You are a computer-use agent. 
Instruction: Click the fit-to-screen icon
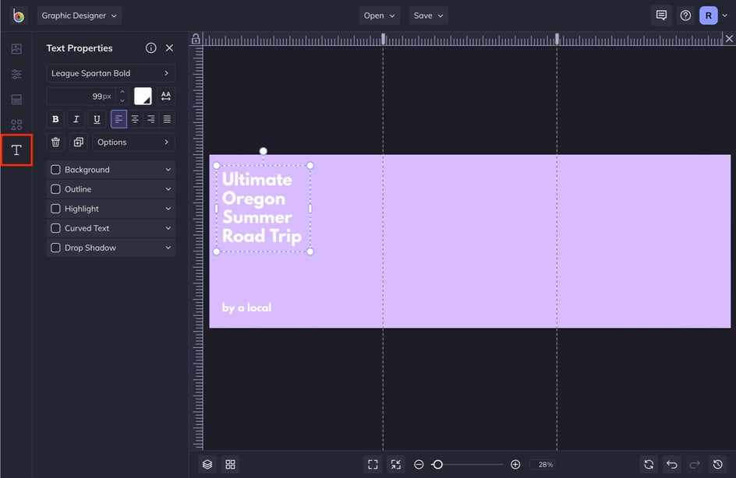[x=373, y=464]
